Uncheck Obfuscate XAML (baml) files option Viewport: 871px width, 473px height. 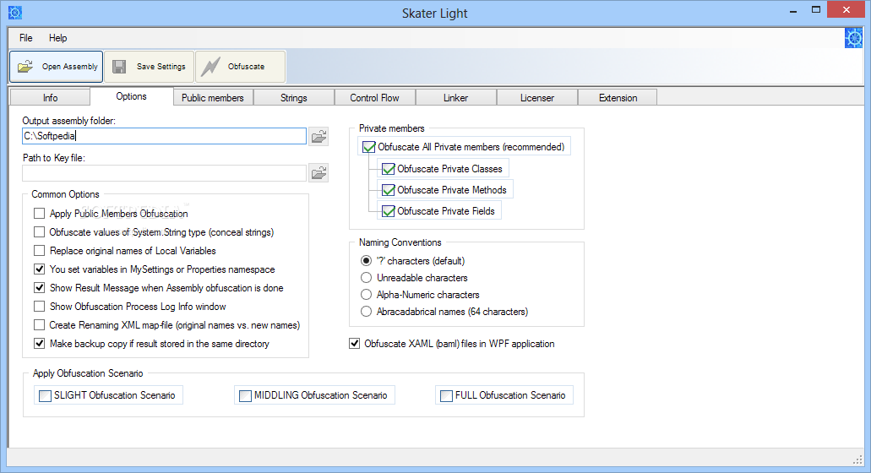(355, 344)
